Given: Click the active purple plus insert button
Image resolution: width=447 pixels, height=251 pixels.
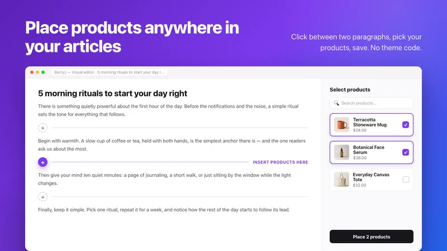Looking at the screenshot, I should 43,162.
